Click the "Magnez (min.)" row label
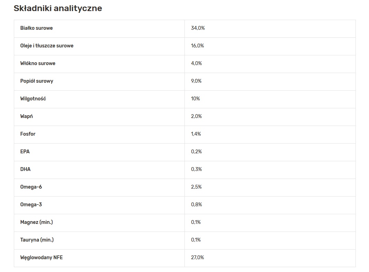The width and height of the screenshot is (369, 272). pos(36,222)
